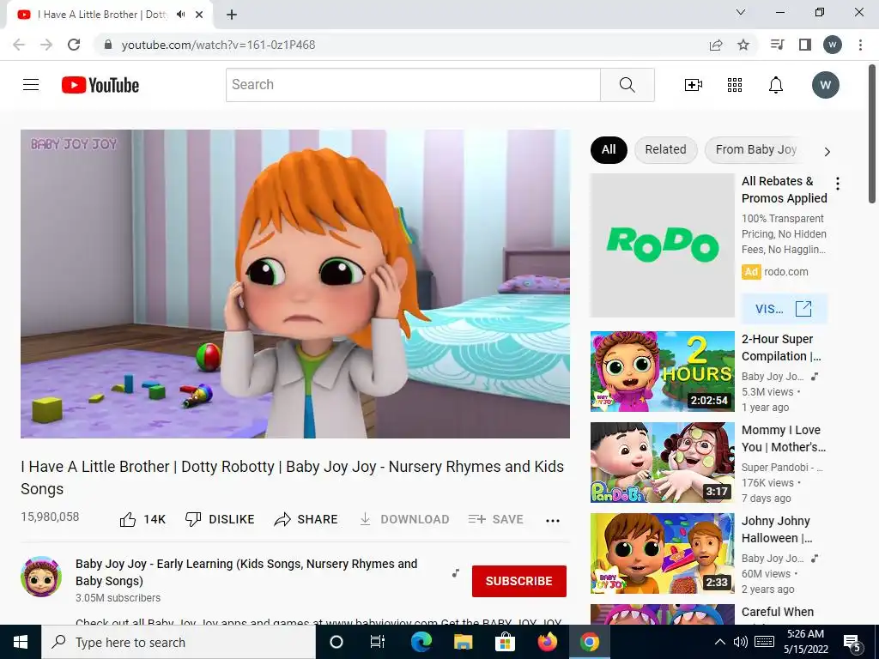Viewport: 879px width, 659px height.
Task: Reload the page in Chrome
Action: [x=74, y=45]
